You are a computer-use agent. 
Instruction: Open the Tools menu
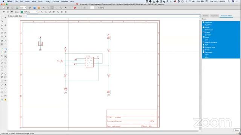[40, 1]
